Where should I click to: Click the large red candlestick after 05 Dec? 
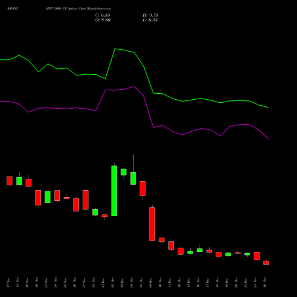(152, 224)
